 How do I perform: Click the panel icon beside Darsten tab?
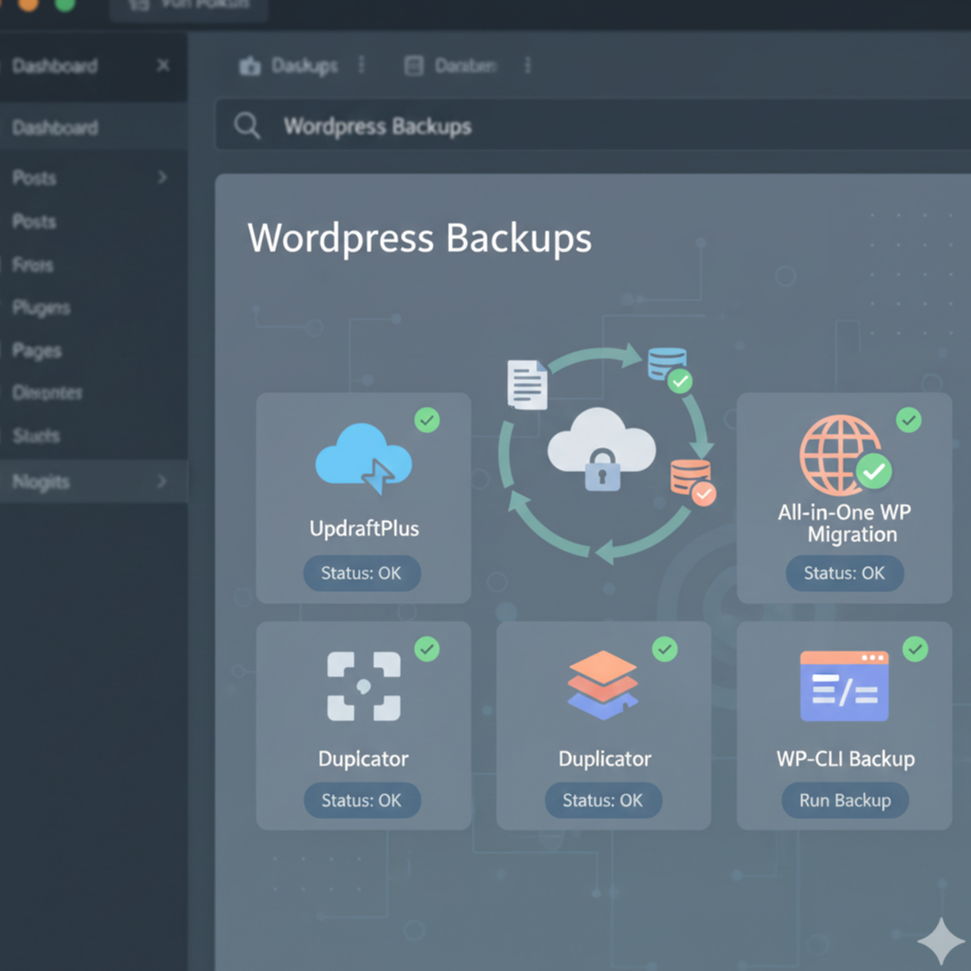(414, 66)
